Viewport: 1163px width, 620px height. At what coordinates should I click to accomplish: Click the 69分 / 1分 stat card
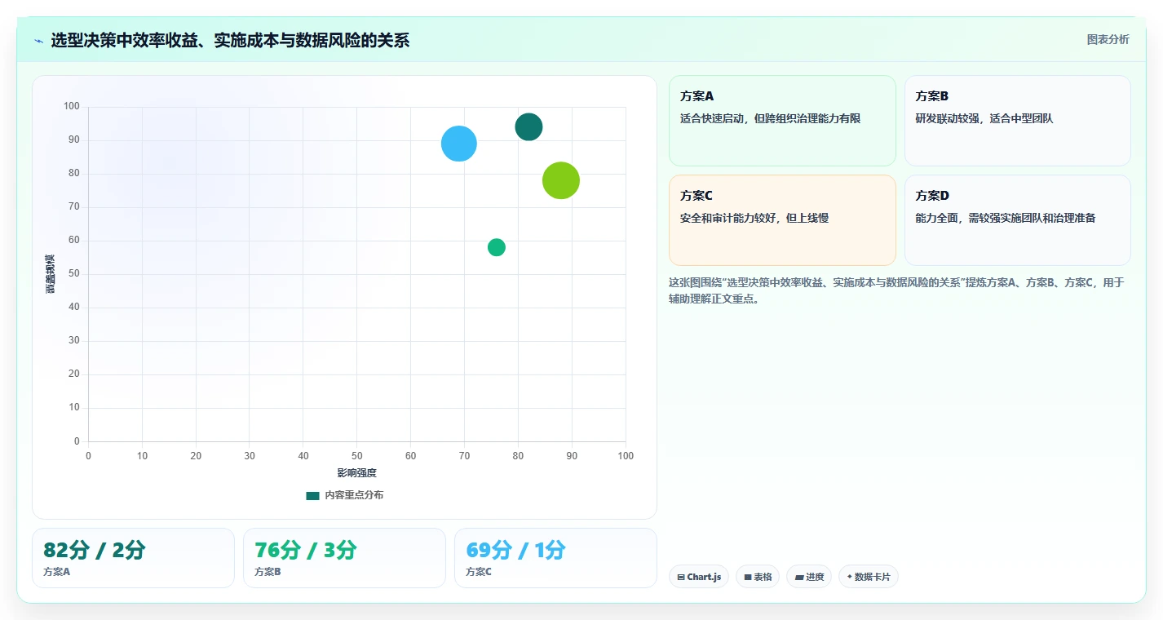coord(555,558)
